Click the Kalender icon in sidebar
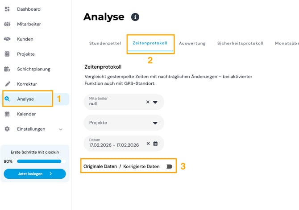Screen dimensions: 299x210 [7, 114]
